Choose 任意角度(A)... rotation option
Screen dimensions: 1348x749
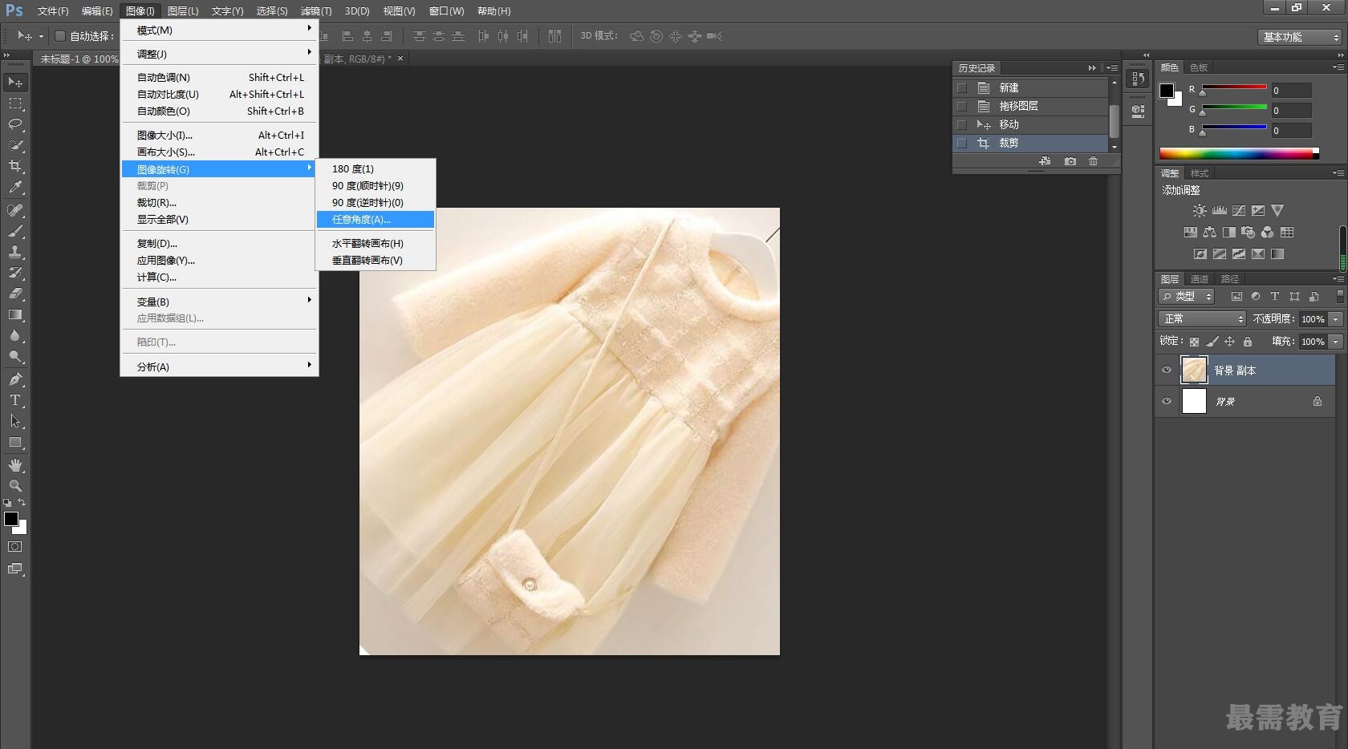coord(376,220)
